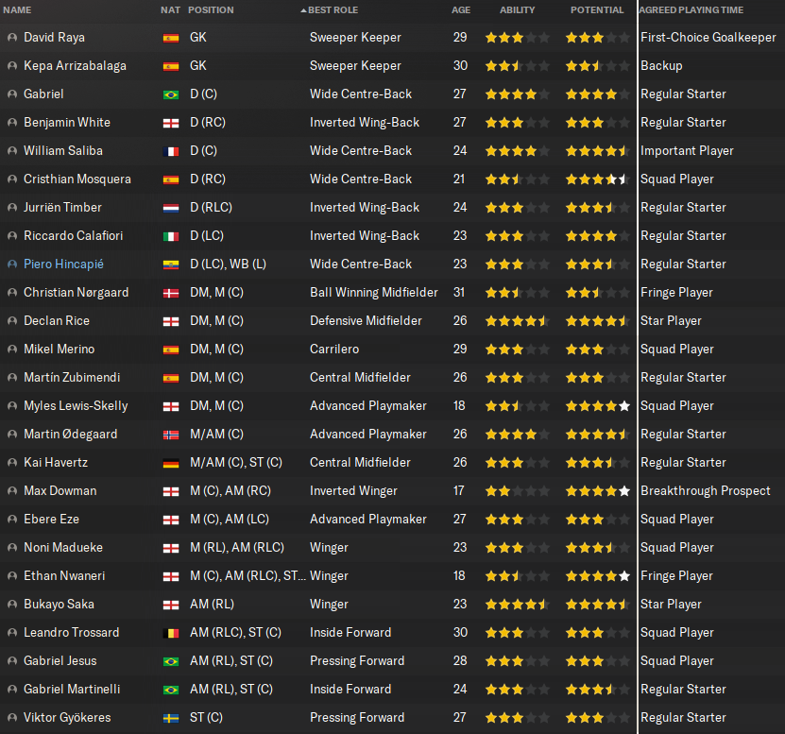Click 'Important Player' in William Saliba's row
This screenshot has width=785, height=734.
687,151
